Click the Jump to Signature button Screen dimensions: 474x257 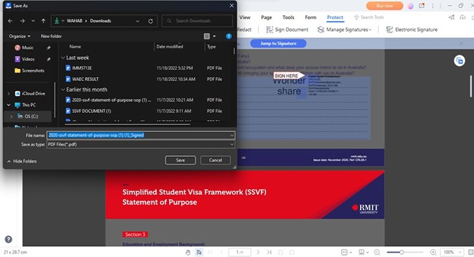point(278,43)
